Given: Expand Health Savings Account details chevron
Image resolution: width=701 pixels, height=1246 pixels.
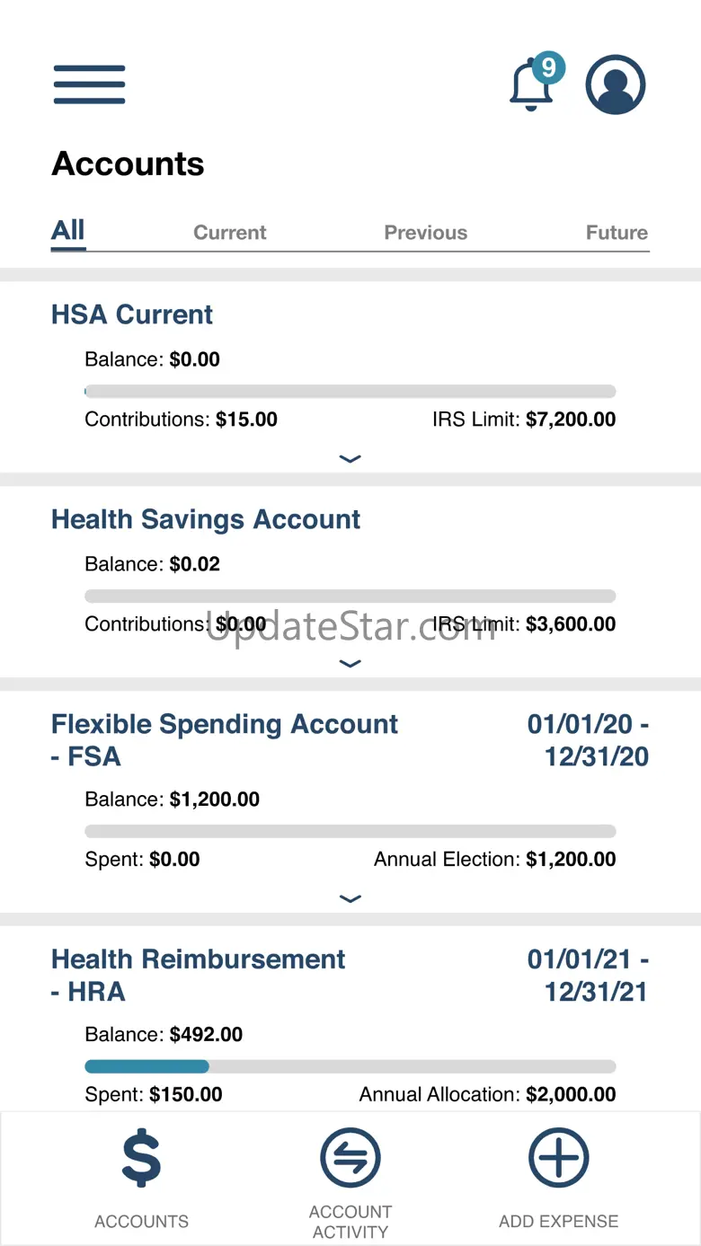Looking at the screenshot, I should pos(350,664).
